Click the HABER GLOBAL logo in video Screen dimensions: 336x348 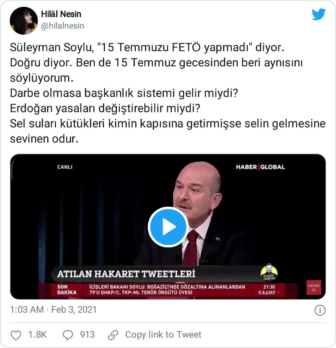click(260, 167)
